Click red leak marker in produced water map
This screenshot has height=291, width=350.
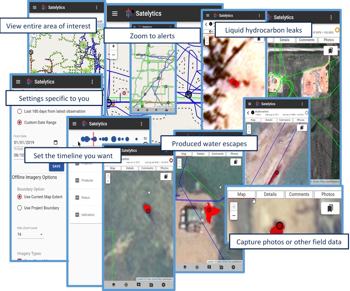point(209,210)
